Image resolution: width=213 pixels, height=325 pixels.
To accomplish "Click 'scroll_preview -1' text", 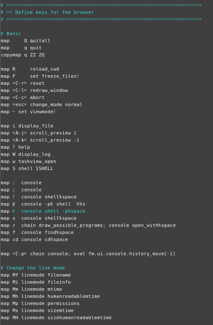I will 55,140.
